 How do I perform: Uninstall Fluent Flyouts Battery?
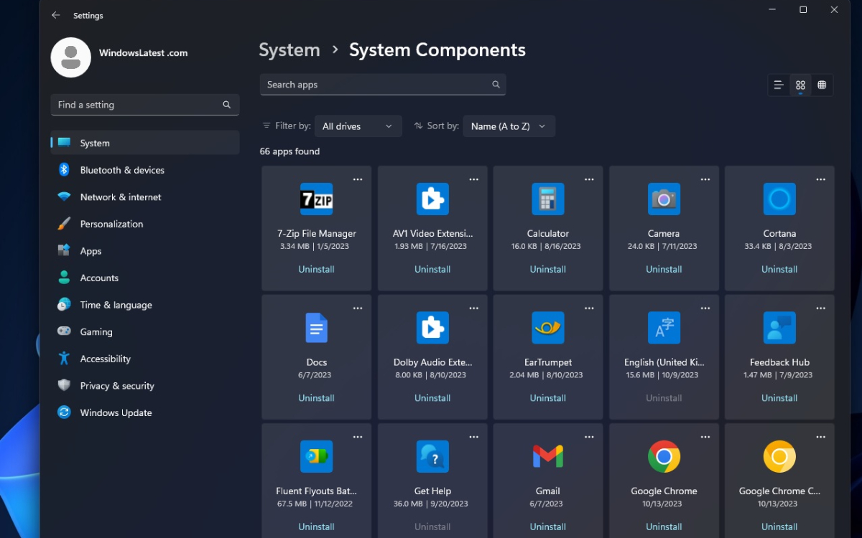[x=316, y=527]
